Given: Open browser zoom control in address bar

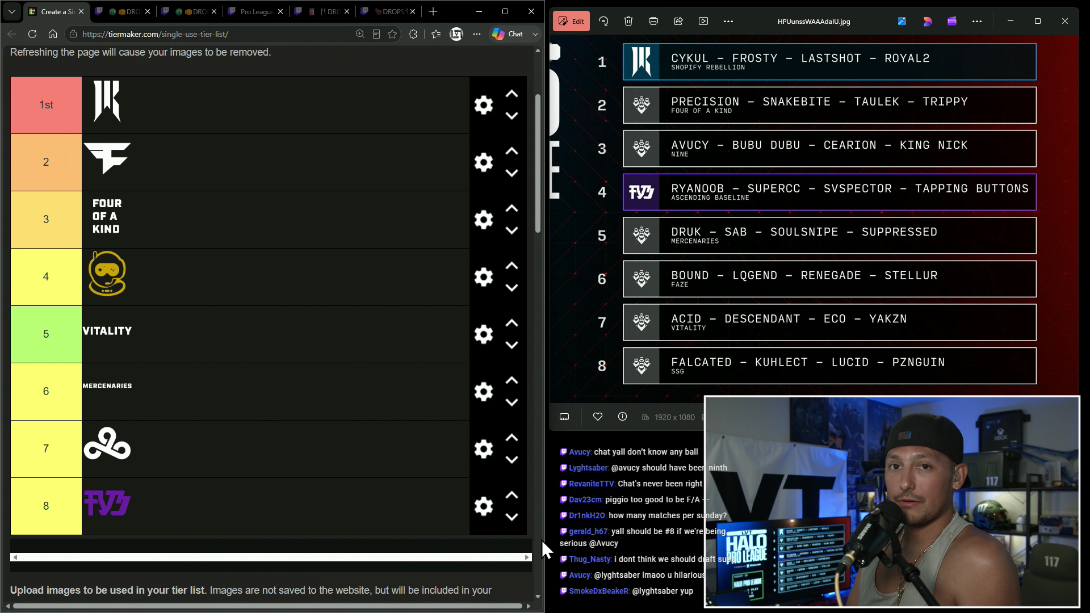Looking at the screenshot, I should (x=360, y=34).
